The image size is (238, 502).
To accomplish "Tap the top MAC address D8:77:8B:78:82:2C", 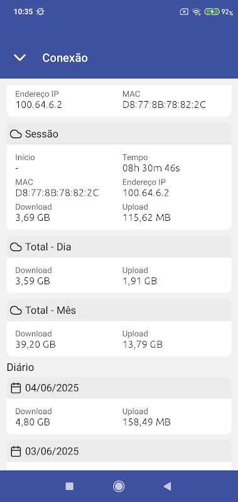I will click(164, 105).
